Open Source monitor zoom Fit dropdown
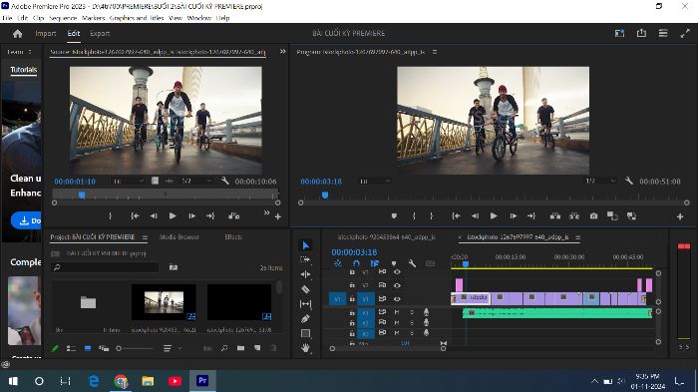 click(x=129, y=181)
